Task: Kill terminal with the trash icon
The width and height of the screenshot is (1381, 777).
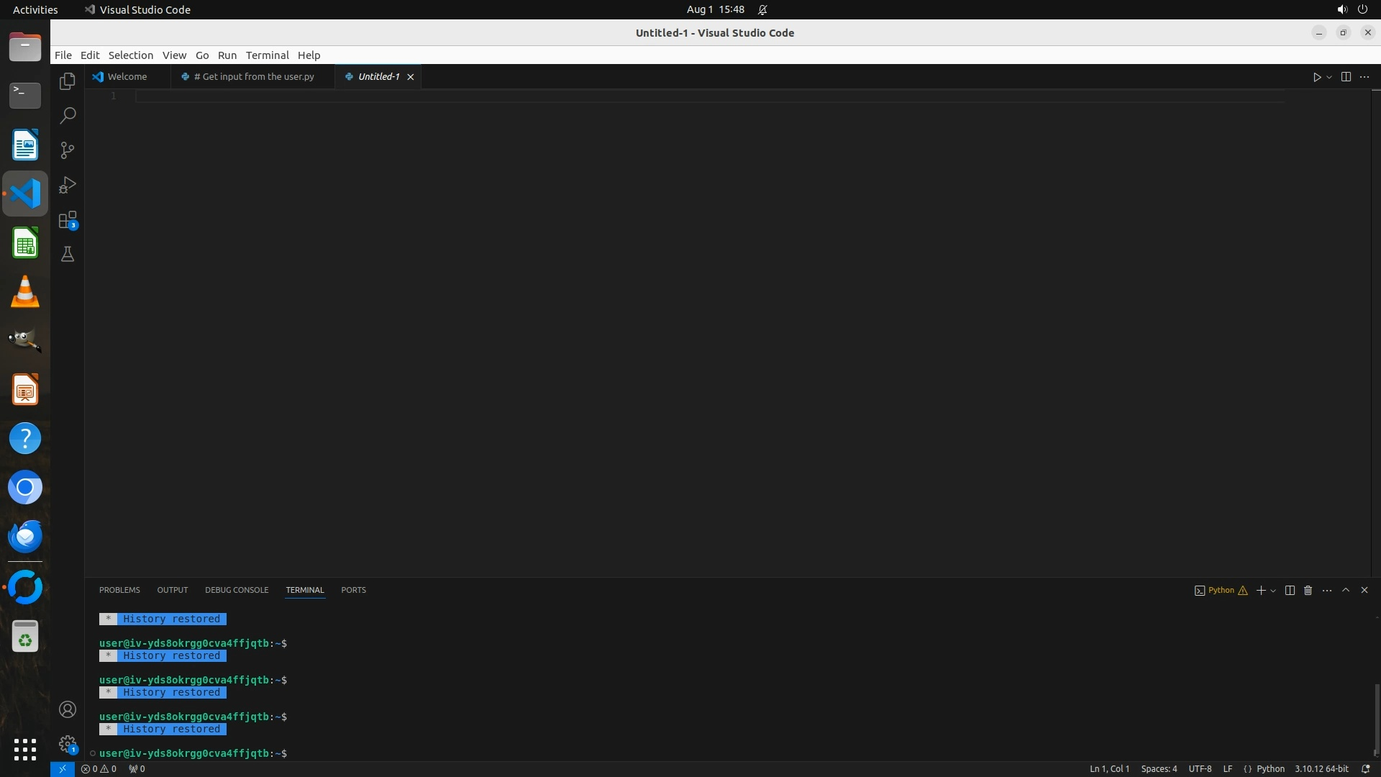Action: [x=1308, y=590]
